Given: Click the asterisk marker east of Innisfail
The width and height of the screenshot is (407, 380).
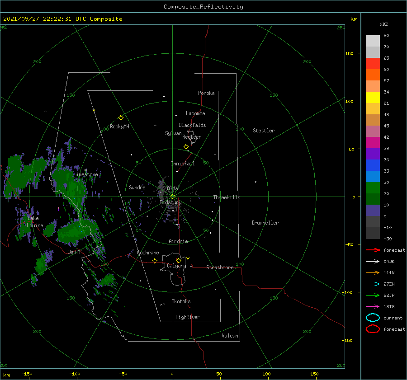Looking at the screenshot, I should pyautogui.click(x=215, y=155).
